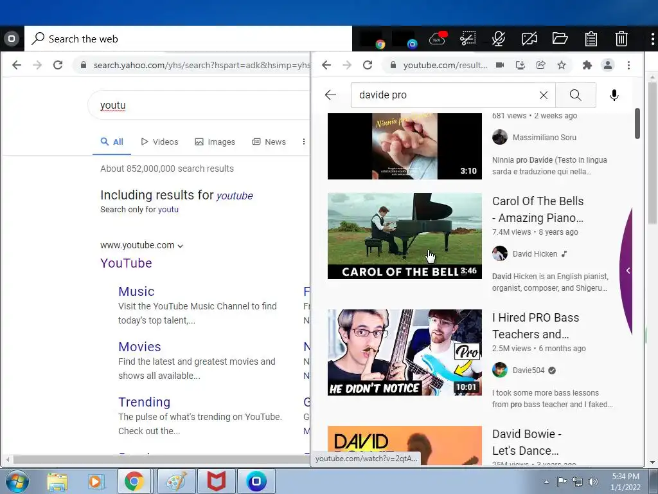Click YouTube search back arrow
This screenshot has width=658, height=494.
click(331, 95)
